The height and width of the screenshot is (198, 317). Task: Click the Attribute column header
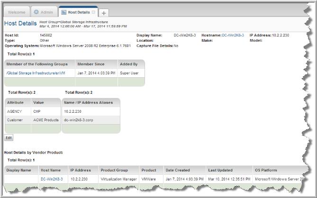click(17, 101)
